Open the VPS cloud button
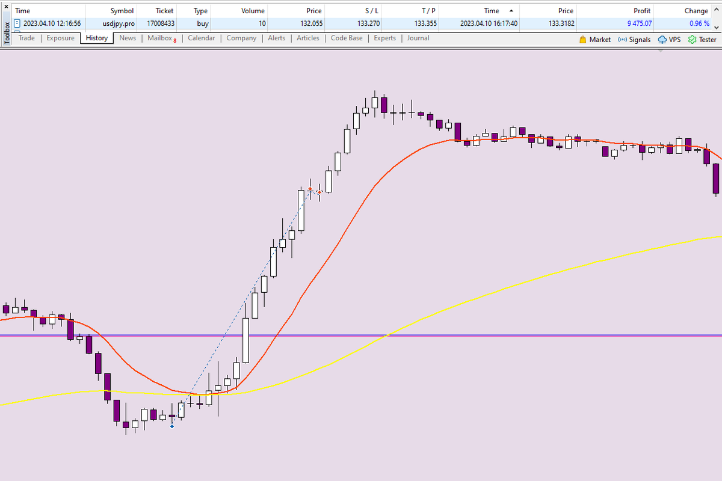 tap(669, 40)
